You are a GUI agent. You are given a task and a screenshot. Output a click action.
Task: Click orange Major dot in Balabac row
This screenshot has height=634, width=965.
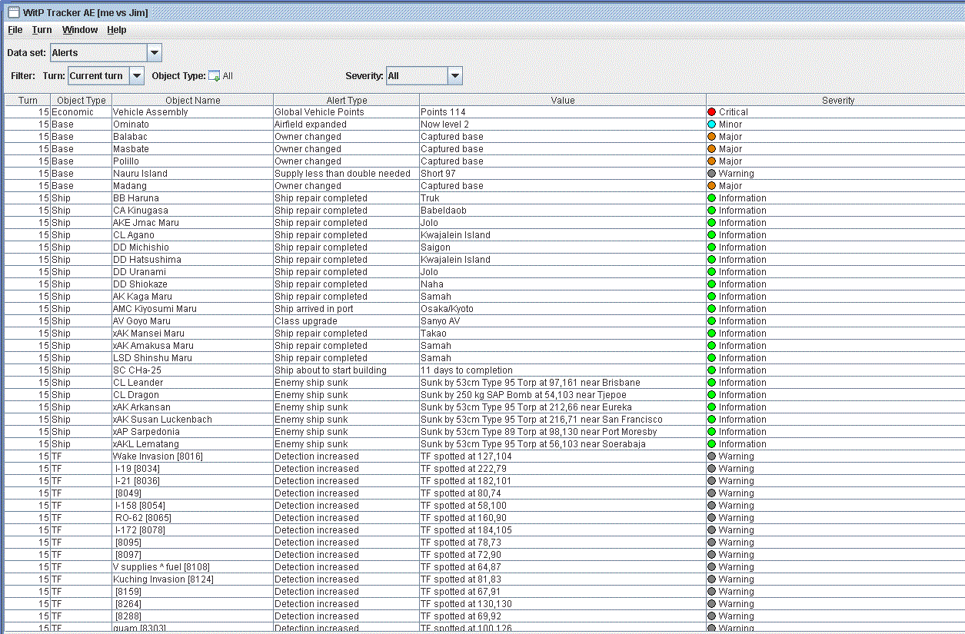pyautogui.click(x=711, y=137)
